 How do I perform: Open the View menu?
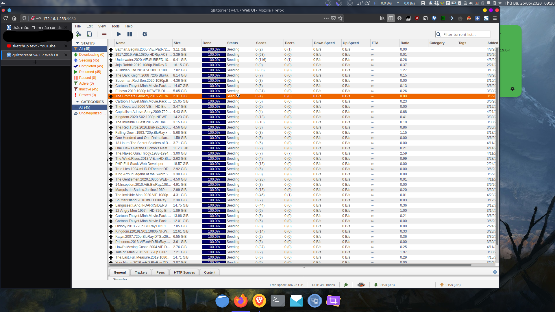tap(102, 26)
